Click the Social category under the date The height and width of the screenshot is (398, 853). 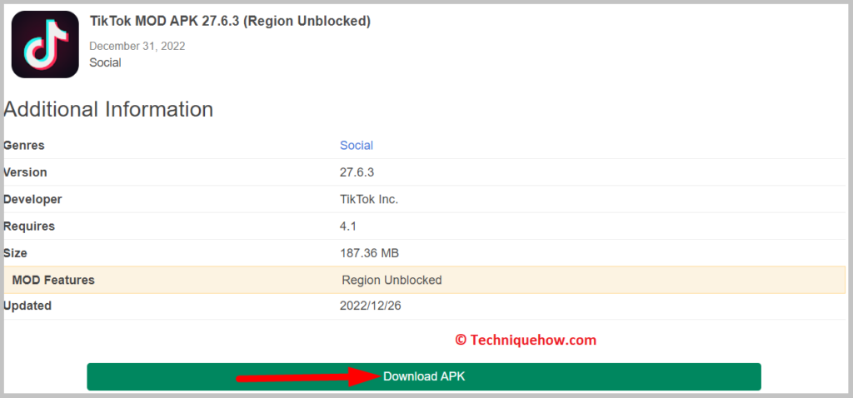tap(106, 62)
